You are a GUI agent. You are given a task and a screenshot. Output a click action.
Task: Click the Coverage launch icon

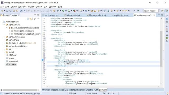tap(69, 11)
